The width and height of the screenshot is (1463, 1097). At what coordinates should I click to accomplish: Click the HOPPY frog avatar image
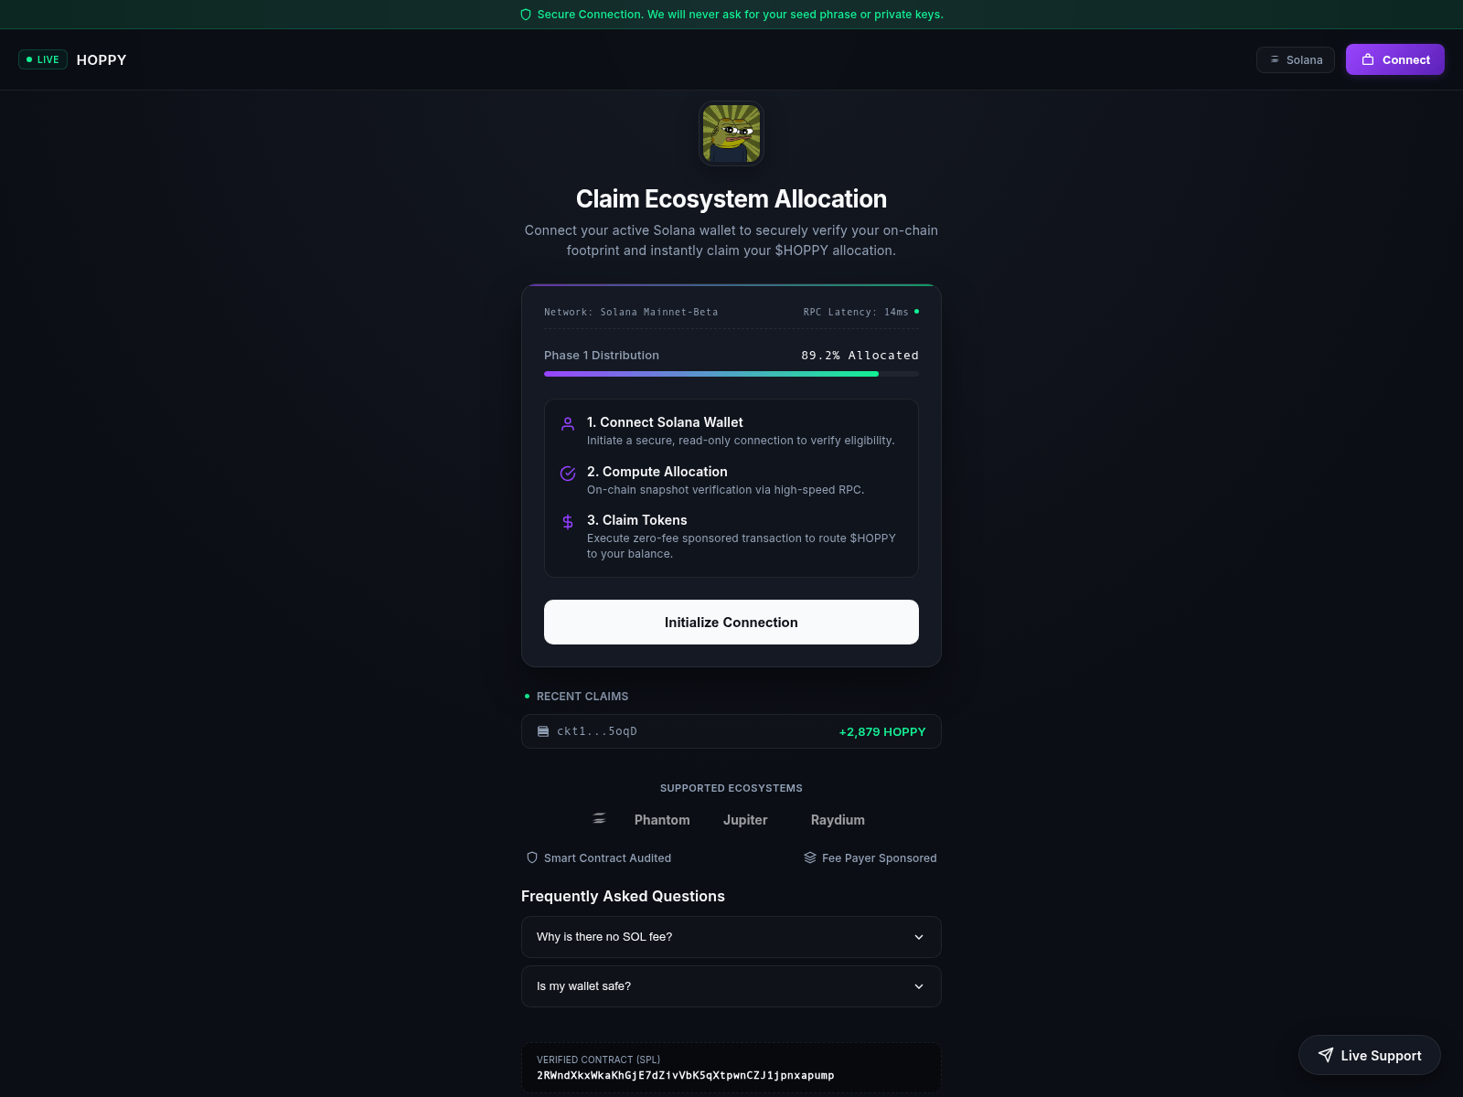click(x=731, y=133)
